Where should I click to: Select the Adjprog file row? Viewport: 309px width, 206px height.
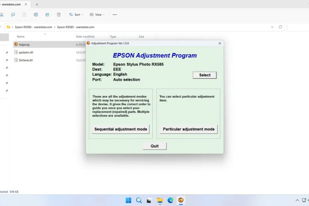tap(50, 45)
